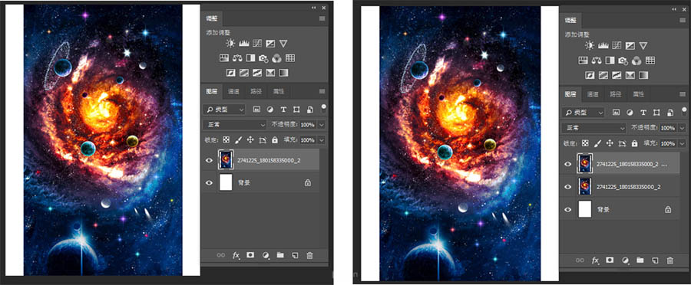This screenshot has width=691, height=285.
Task: Toggle layer filtering switch in right screenshot
Action: pos(684,112)
